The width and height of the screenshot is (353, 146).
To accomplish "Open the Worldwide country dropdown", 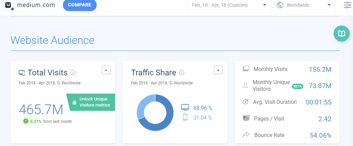I will coord(303,5).
